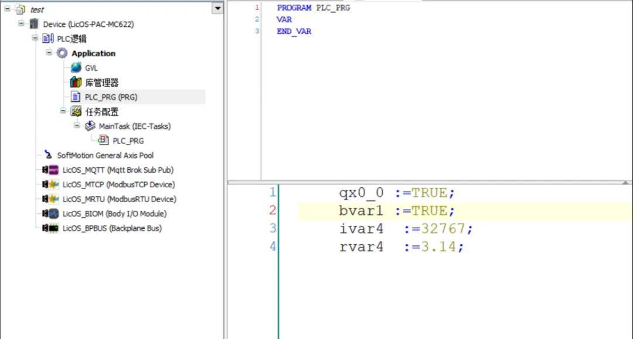Select PLC_PRG call under MainTask

128,141
